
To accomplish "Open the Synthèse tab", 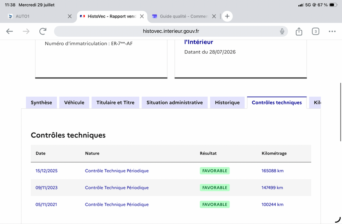I will coord(41,102).
